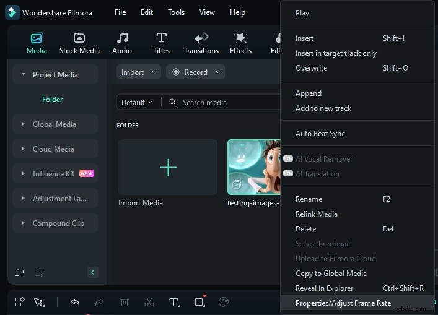Choose Insert from the context menu
Image resolution: width=438 pixels, height=315 pixels.
[x=357, y=38]
